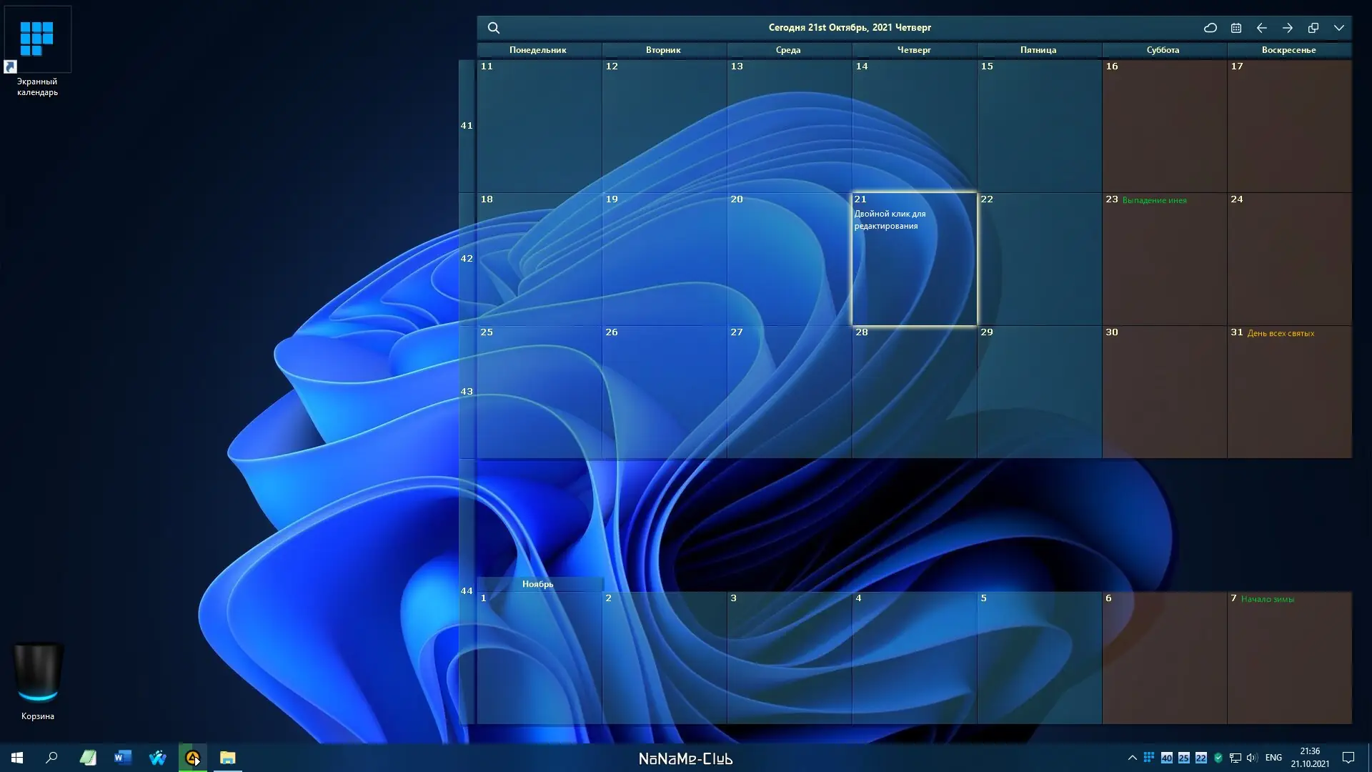1372x772 pixels.
Task: Launch Word from the taskbar
Action: click(123, 758)
